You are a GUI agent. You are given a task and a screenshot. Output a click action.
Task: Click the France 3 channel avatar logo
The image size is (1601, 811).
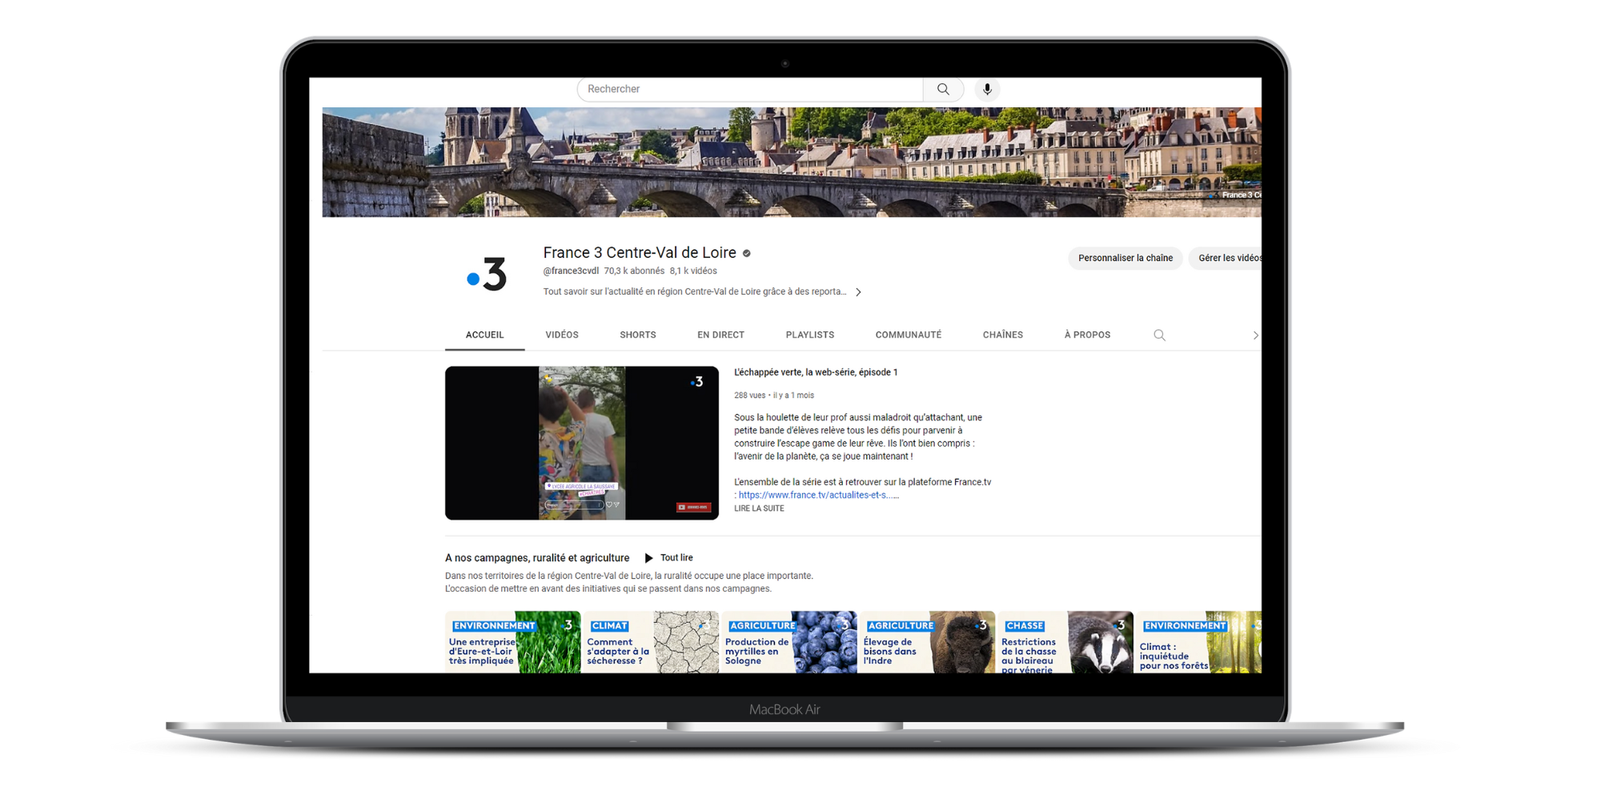click(x=487, y=274)
